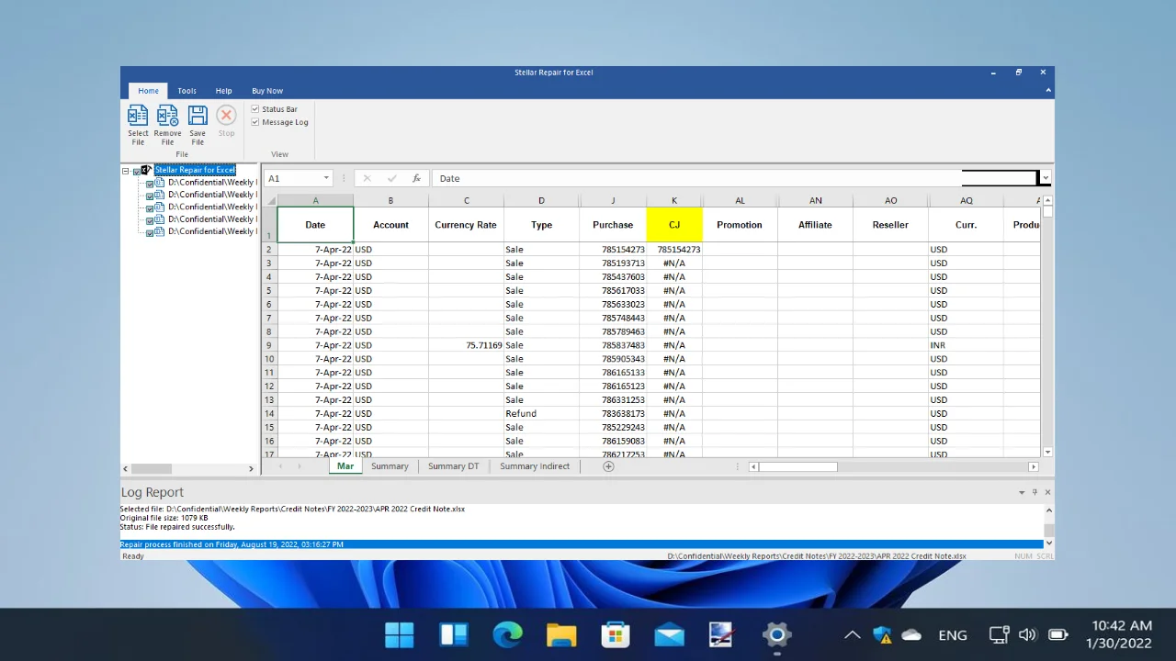Click the Purchase value 785837483
The width and height of the screenshot is (1176, 661).
tap(613, 345)
